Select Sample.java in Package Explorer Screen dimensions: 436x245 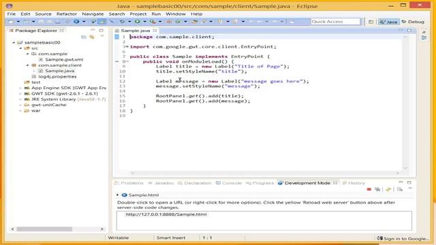(x=60, y=71)
